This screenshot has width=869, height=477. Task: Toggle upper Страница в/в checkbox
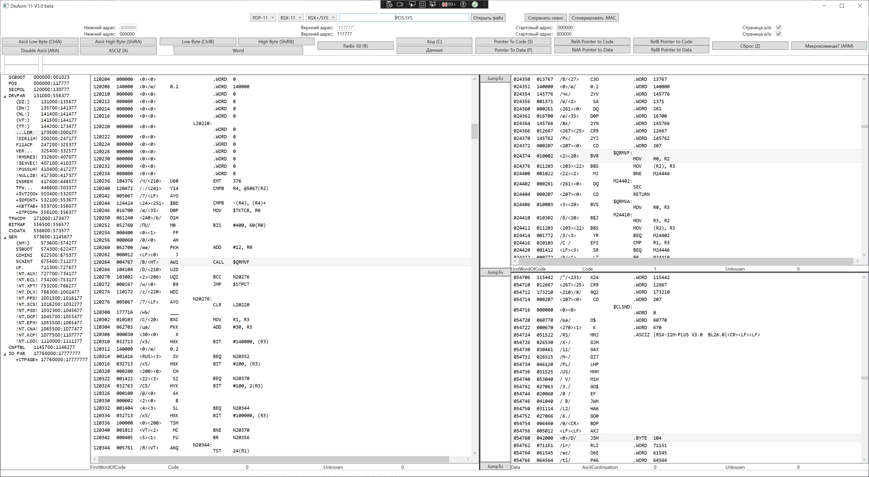tap(779, 27)
